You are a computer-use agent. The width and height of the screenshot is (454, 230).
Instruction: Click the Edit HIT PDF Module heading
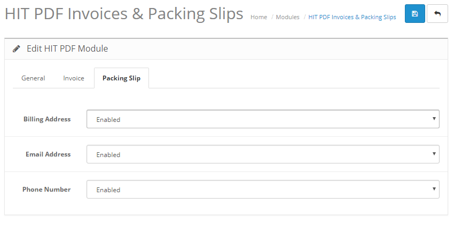pyautogui.click(x=67, y=48)
